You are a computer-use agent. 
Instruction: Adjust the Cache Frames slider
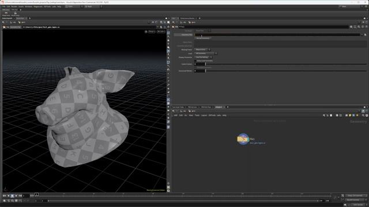(286, 64)
